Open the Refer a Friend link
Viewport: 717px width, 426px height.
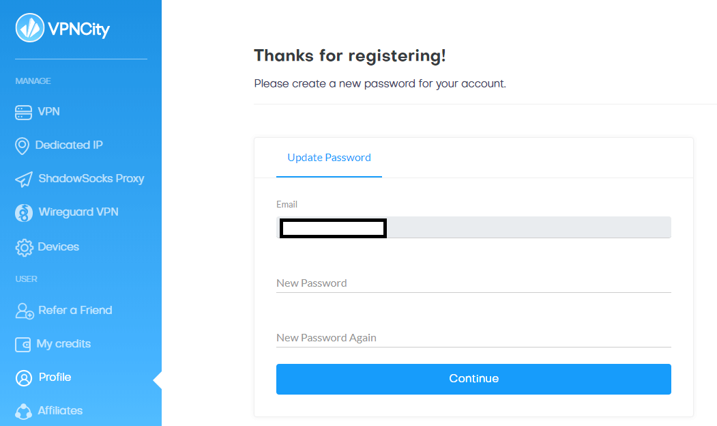[75, 310]
